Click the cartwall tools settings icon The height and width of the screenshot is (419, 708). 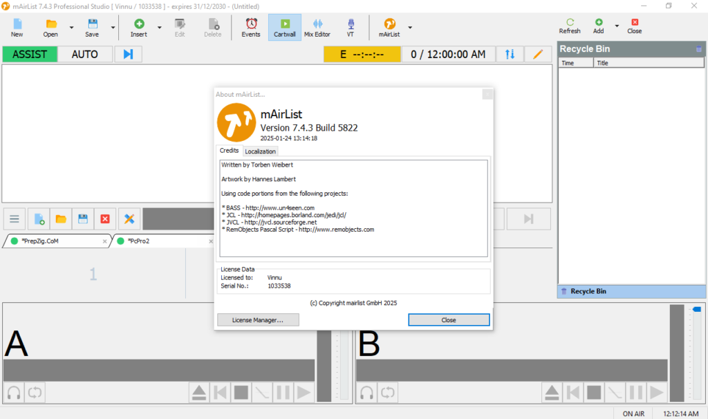[x=129, y=219]
